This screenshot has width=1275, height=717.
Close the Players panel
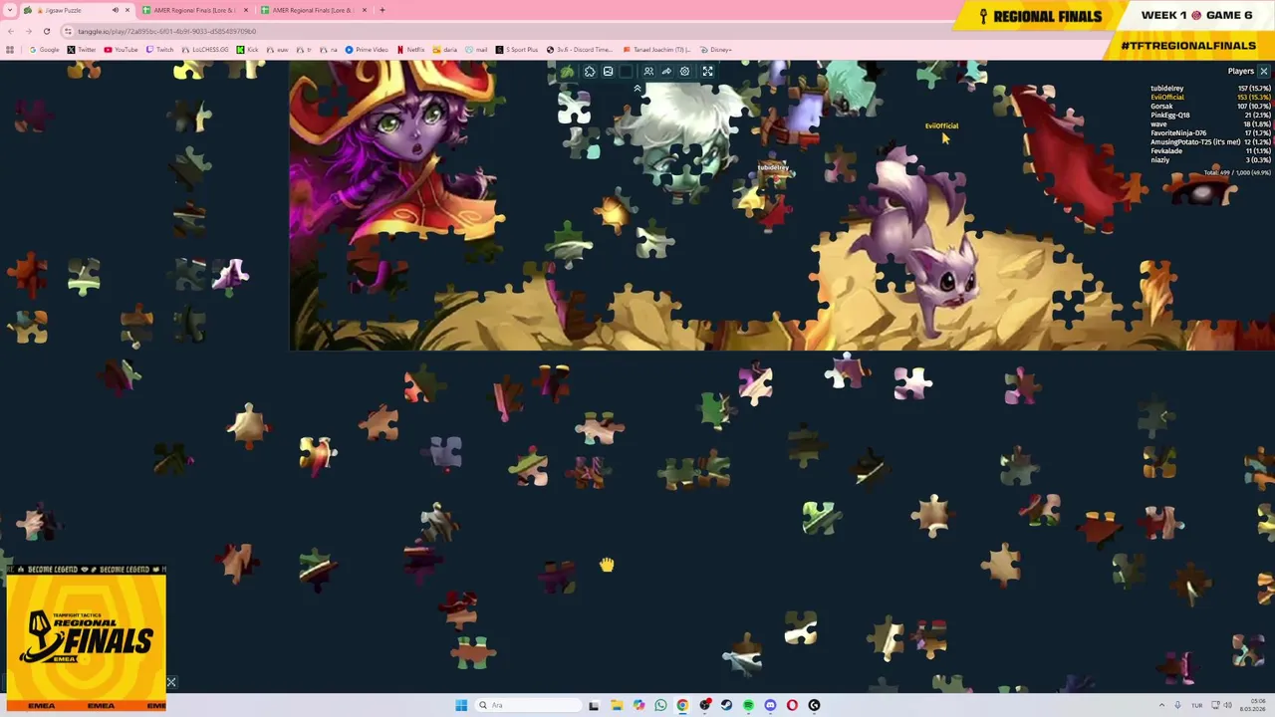pos(1263,72)
